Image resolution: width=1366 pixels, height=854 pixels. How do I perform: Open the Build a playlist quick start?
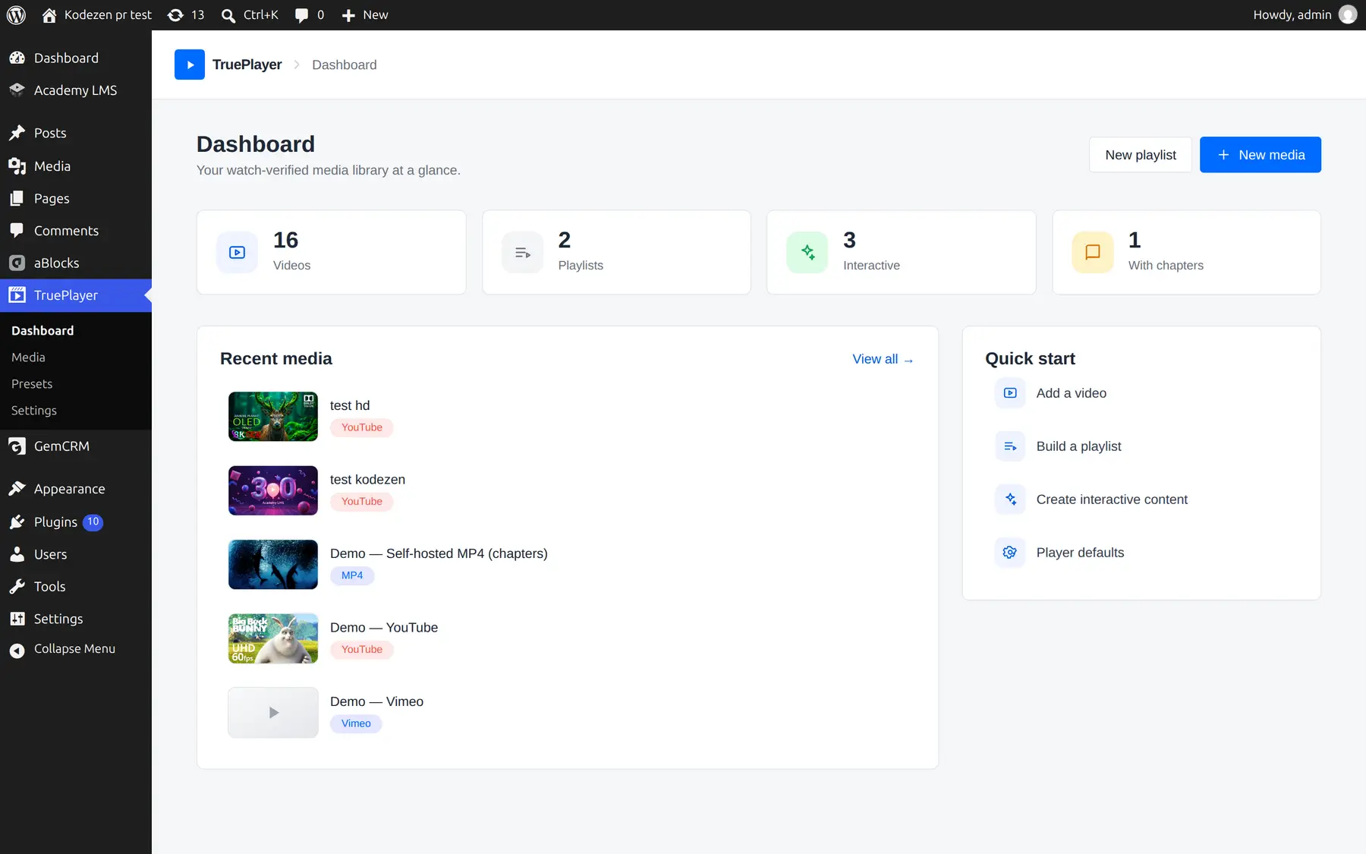point(1141,446)
